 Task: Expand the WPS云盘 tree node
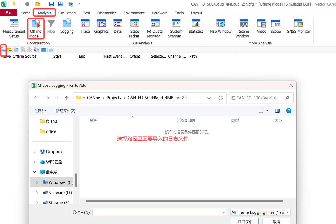tap(35, 162)
